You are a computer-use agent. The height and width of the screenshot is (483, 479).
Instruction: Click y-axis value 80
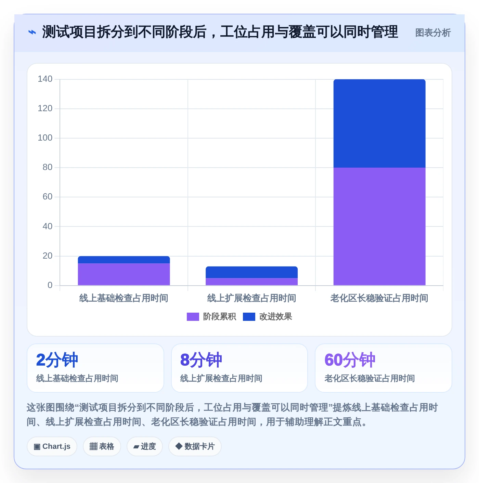pyautogui.click(x=48, y=167)
